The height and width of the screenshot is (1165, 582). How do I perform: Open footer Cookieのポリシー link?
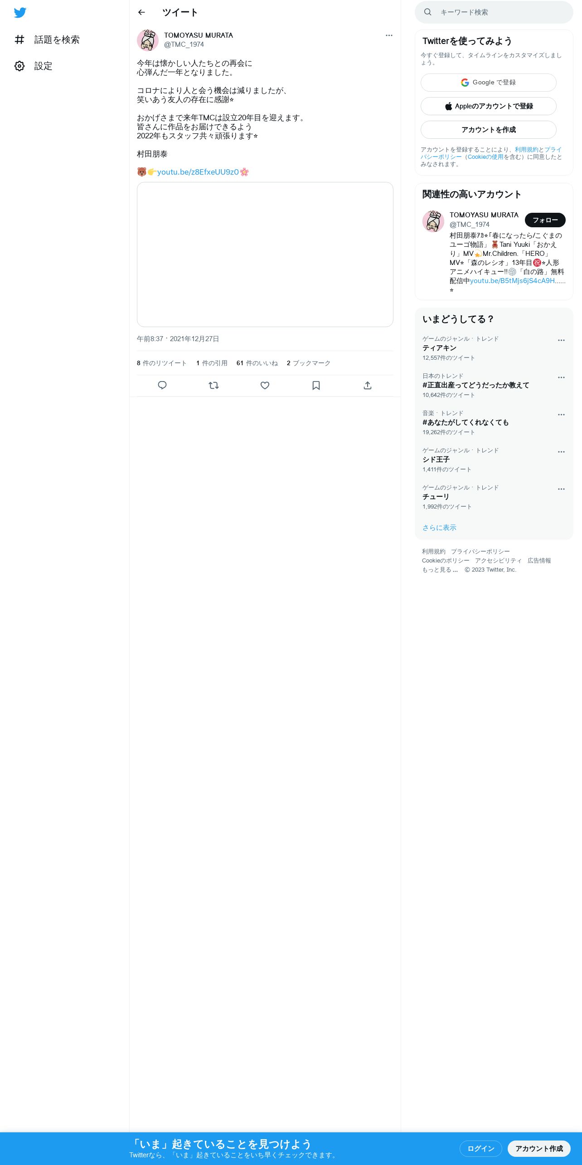coord(446,561)
